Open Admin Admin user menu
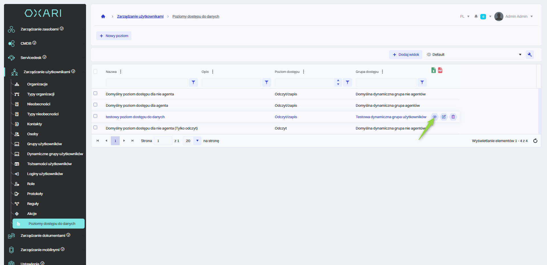The height and width of the screenshot is (265, 547). (x=516, y=17)
